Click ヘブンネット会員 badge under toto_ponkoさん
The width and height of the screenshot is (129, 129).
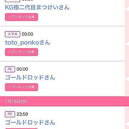(21, 52)
